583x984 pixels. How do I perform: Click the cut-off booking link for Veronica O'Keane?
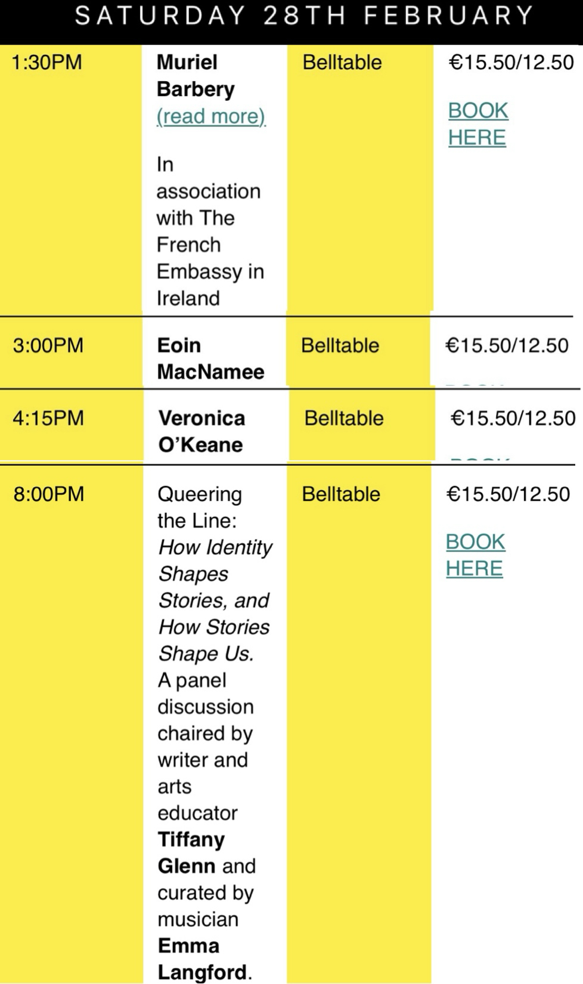(480, 459)
